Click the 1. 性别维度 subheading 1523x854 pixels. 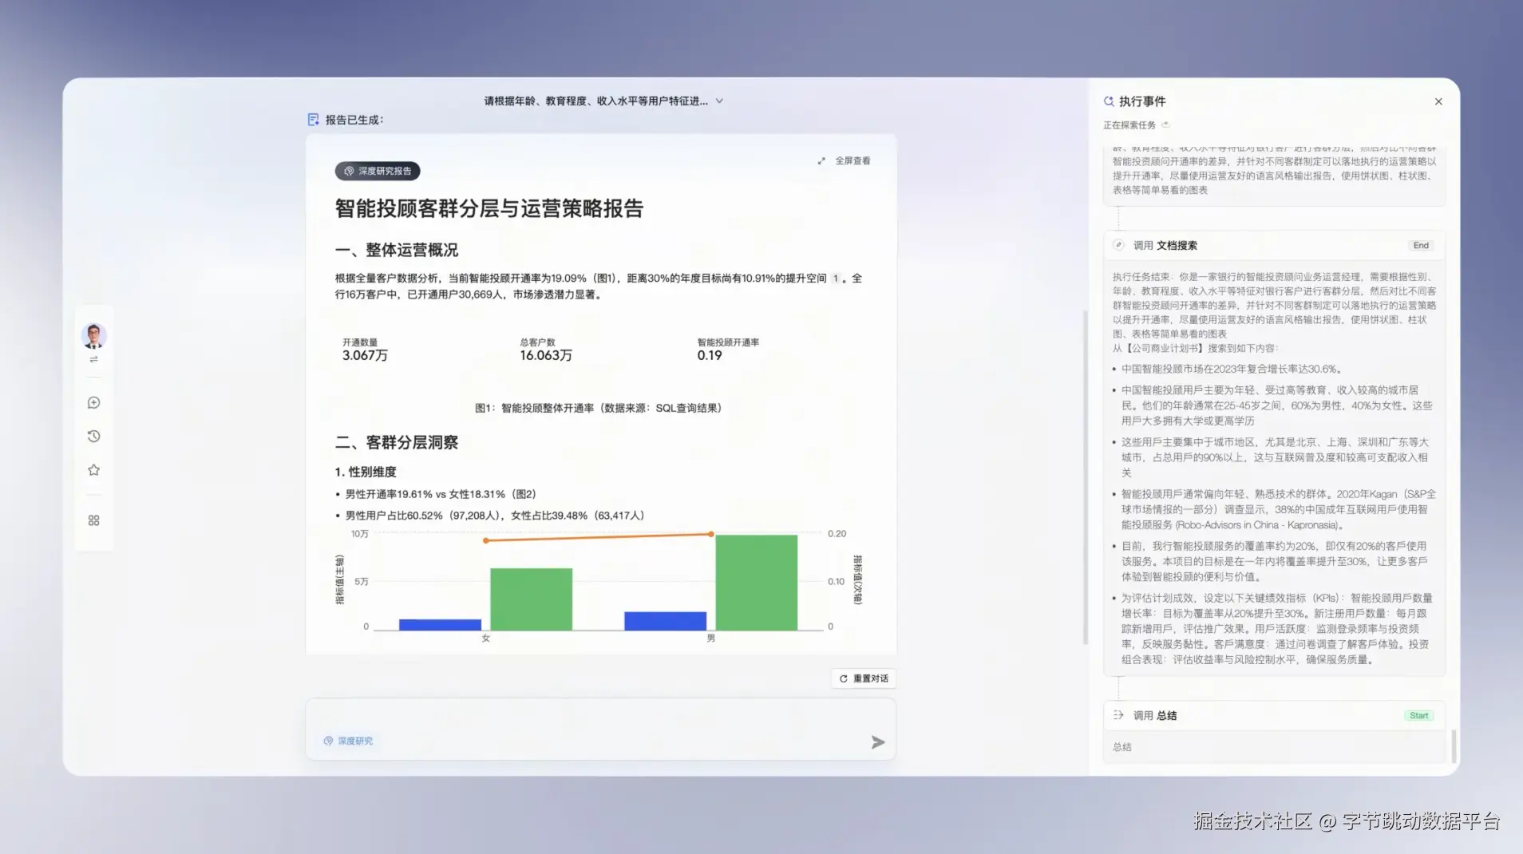pos(366,472)
